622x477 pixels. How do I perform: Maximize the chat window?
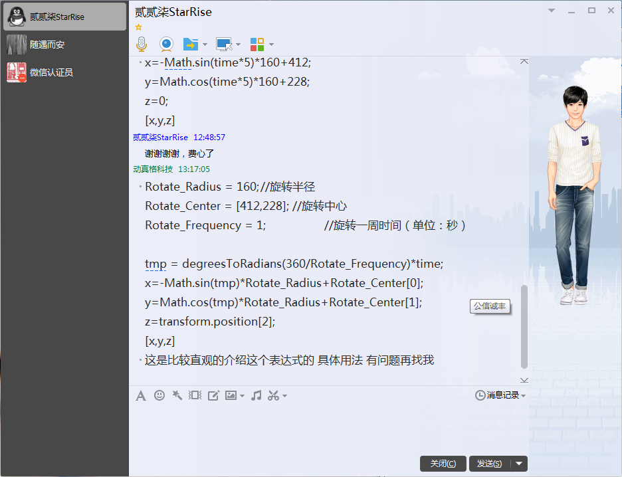coord(591,11)
